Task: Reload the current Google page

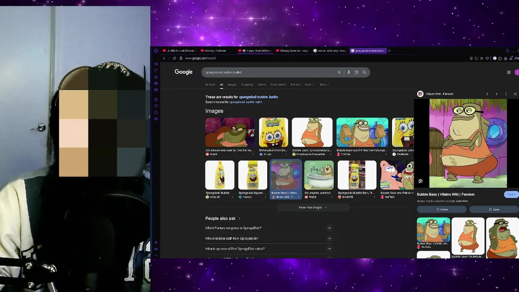Action: point(174,58)
